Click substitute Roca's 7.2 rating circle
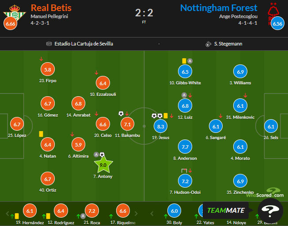This screenshot has height=226, width=288. 91,211
